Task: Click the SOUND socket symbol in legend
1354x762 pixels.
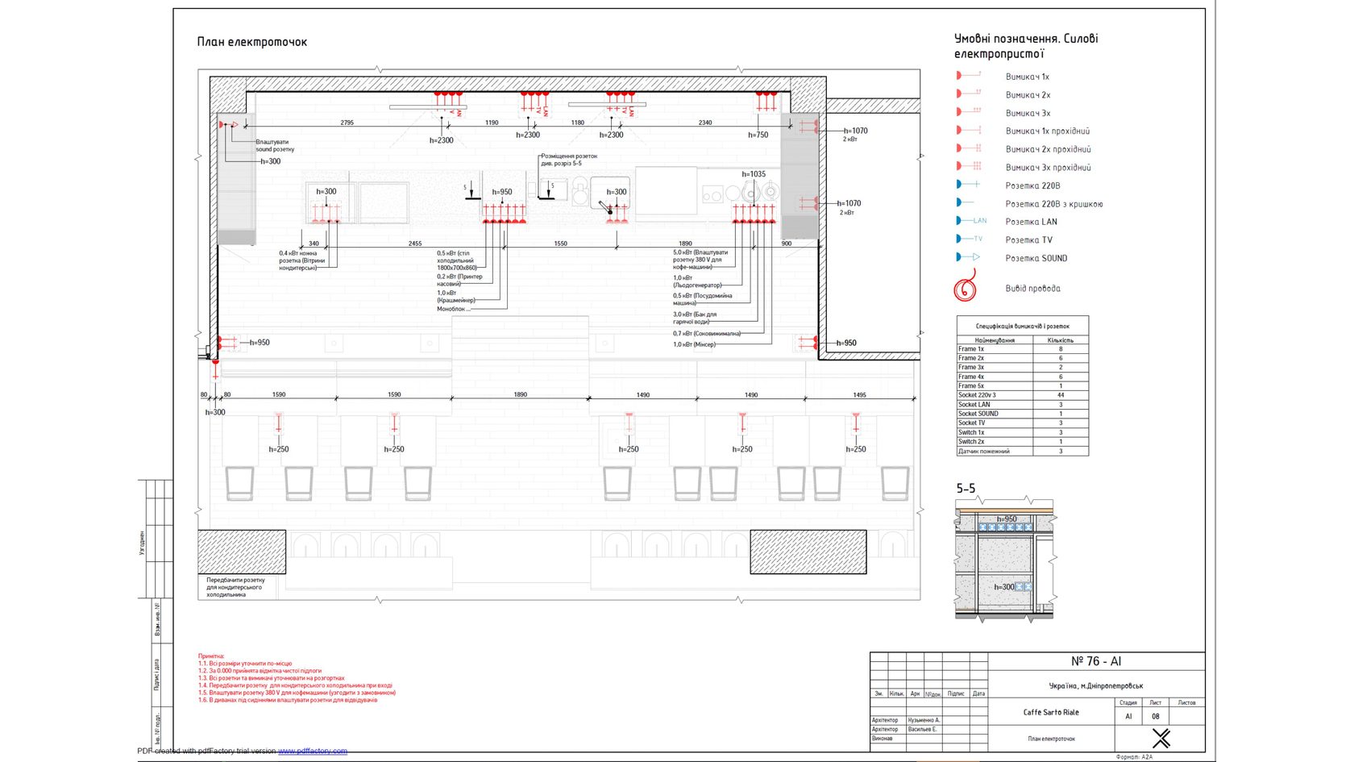Action: click(x=968, y=257)
